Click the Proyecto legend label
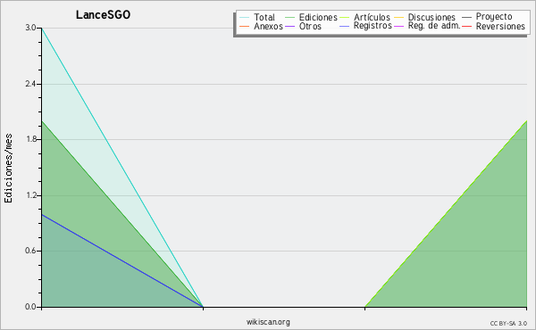536x330 pixels. coord(494,17)
